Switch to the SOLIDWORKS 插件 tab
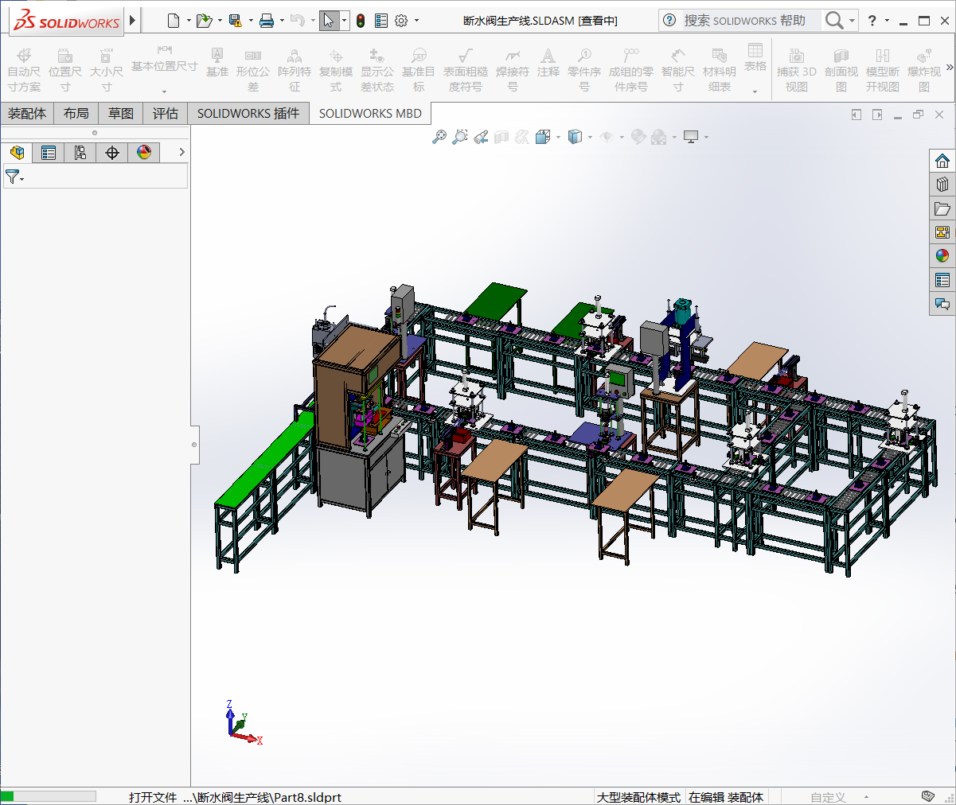 pyautogui.click(x=248, y=114)
